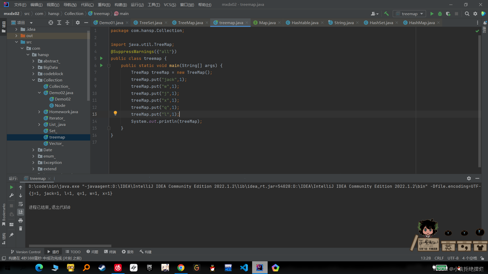The height and width of the screenshot is (274, 488).
Task: Click the Debug bug icon in toolbar
Action: pos(440,14)
